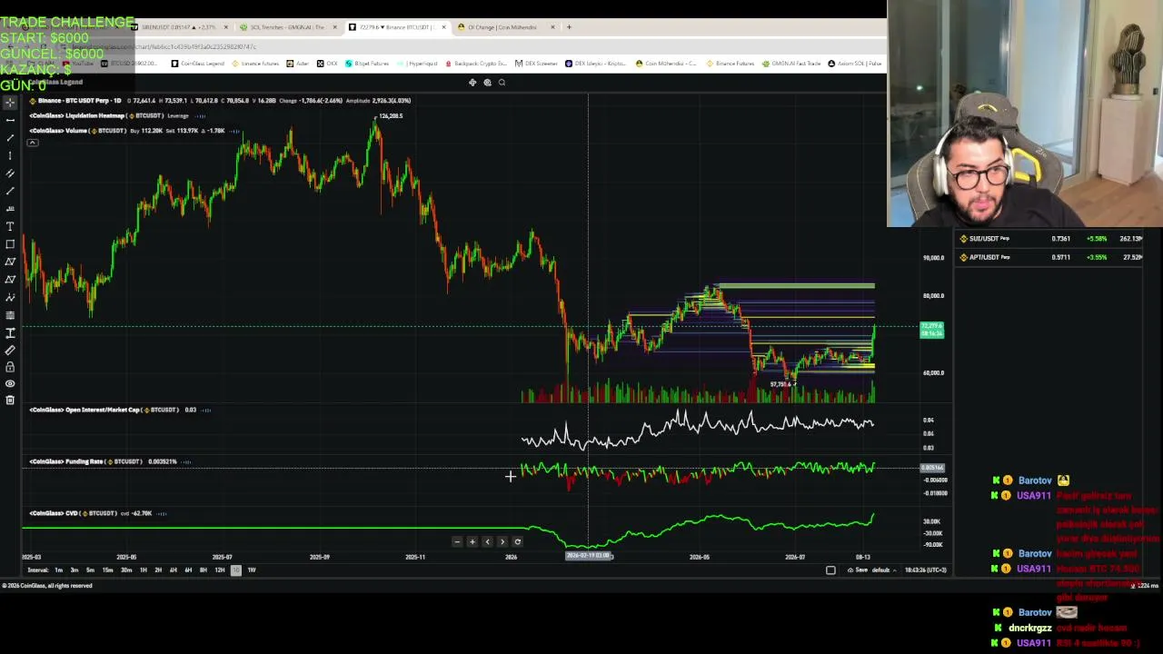Zoom in the chart with plus button
The height and width of the screenshot is (654, 1163).
[x=472, y=542]
